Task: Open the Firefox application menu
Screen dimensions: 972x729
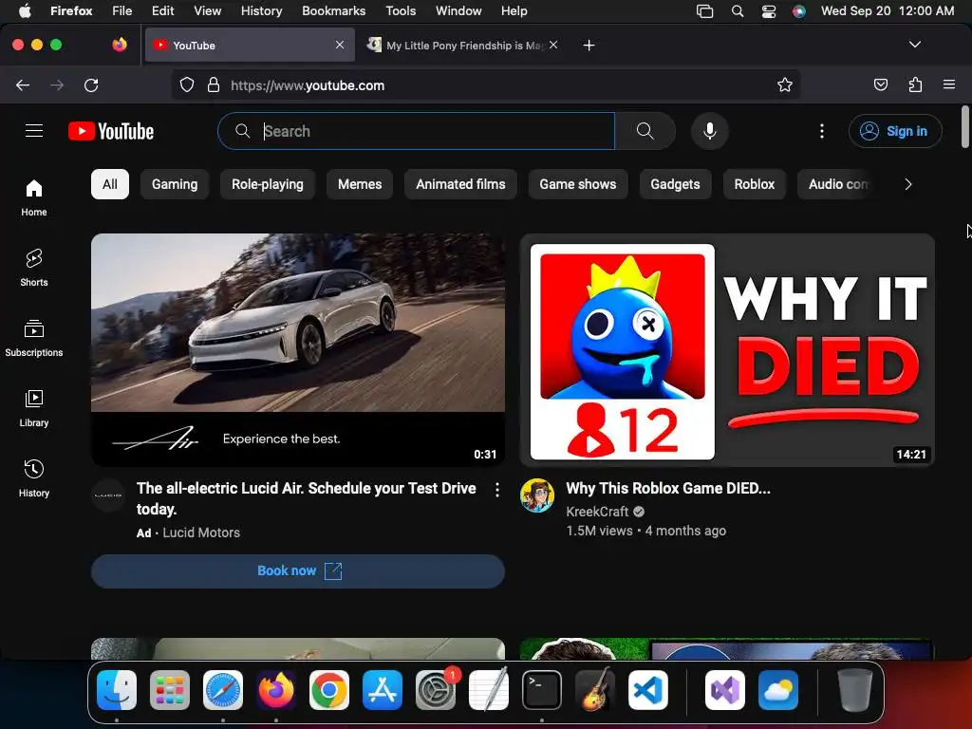Action: [x=949, y=84]
